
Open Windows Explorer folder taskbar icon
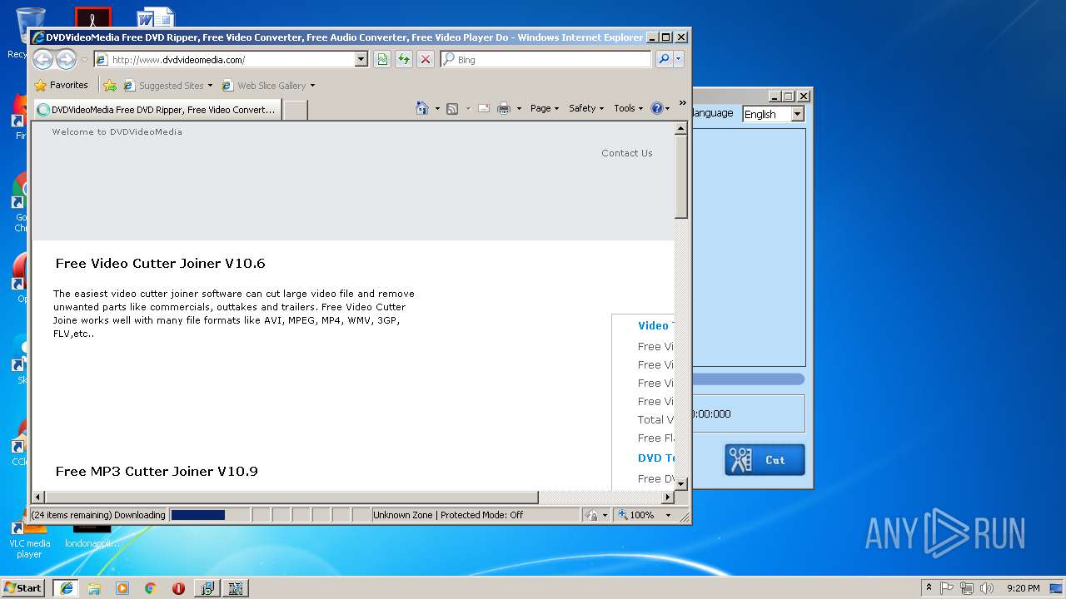coord(94,587)
